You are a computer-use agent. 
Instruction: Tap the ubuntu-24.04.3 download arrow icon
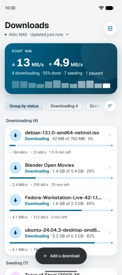tap(15, 232)
